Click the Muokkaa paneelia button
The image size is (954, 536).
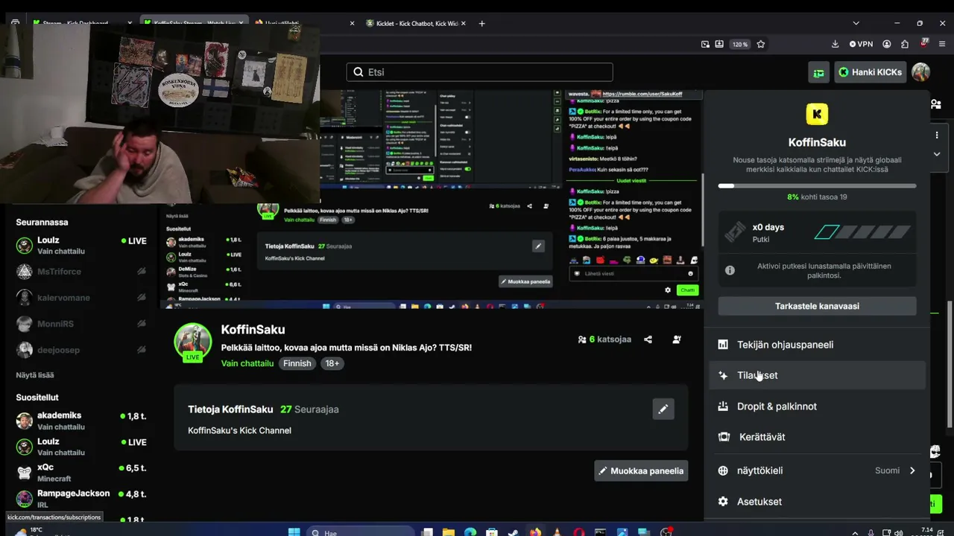pyautogui.click(x=641, y=470)
